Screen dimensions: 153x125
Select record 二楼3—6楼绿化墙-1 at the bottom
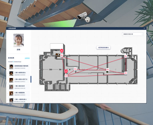pyautogui.click(x=19, y=100)
